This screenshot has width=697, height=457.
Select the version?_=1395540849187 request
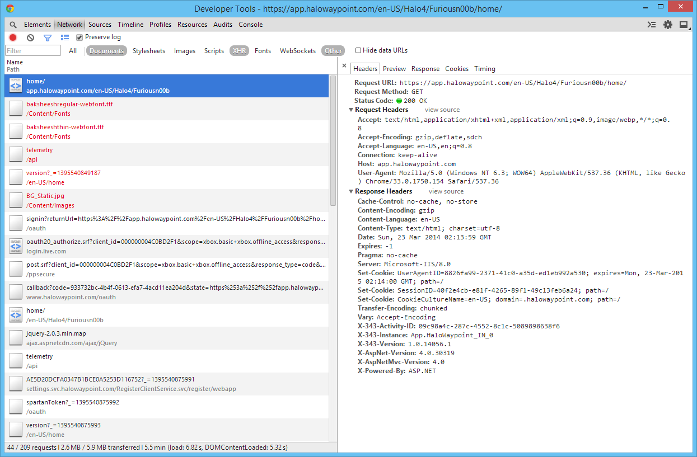coord(167,178)
